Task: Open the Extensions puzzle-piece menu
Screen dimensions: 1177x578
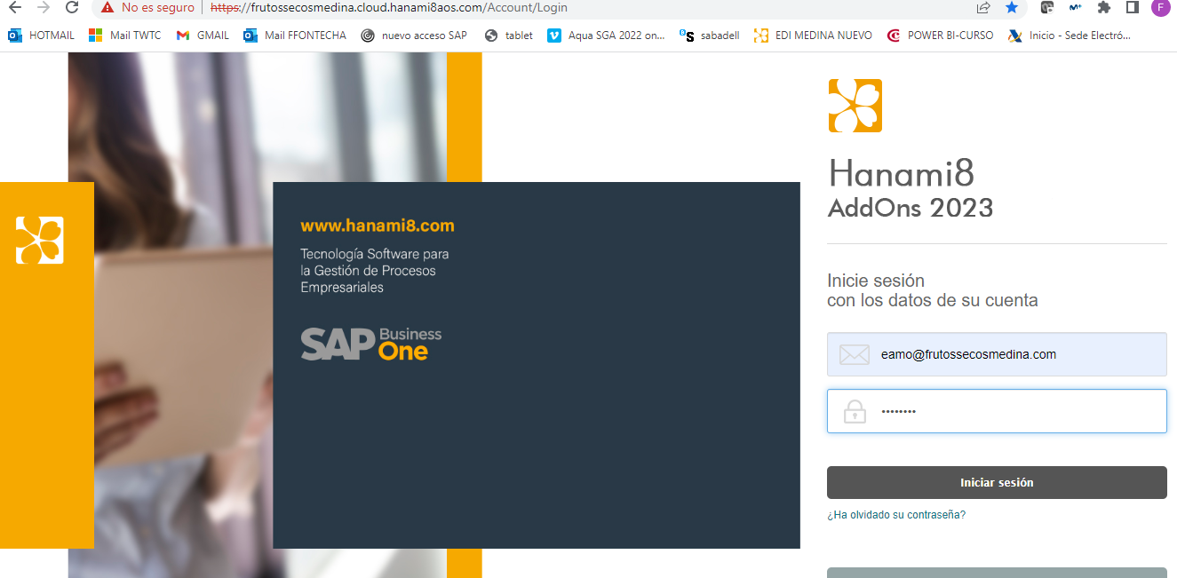Action: (1104, 8)
